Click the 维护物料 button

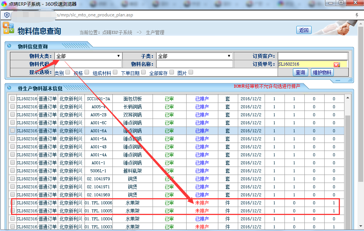point(322,72)
